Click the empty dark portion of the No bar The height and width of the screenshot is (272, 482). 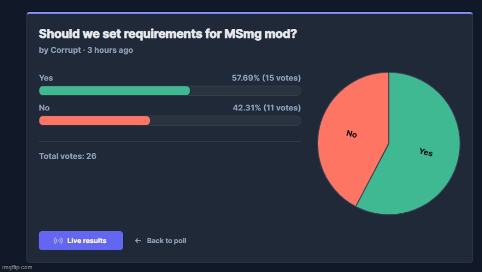click(x=225, y=121)
